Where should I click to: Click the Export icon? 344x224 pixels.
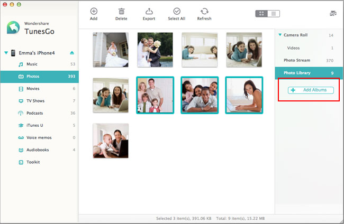click(x=149, y=11)
